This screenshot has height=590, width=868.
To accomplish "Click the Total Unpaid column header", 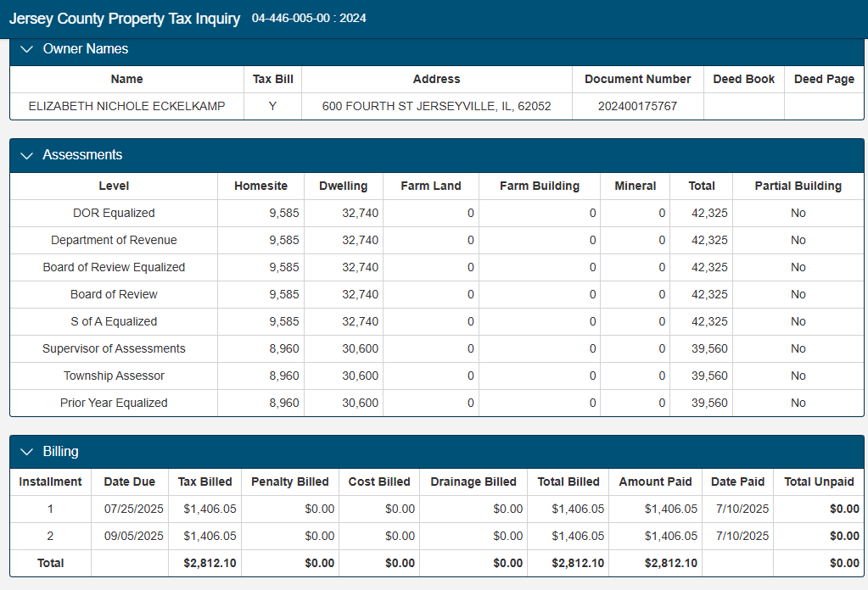I will (x=819, y=481).
